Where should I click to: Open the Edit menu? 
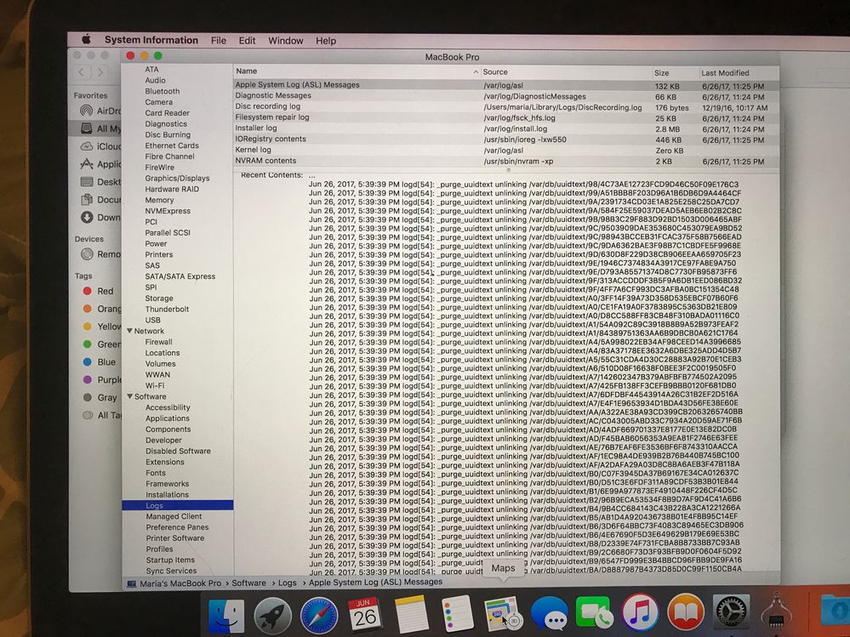tap(247, 41)
